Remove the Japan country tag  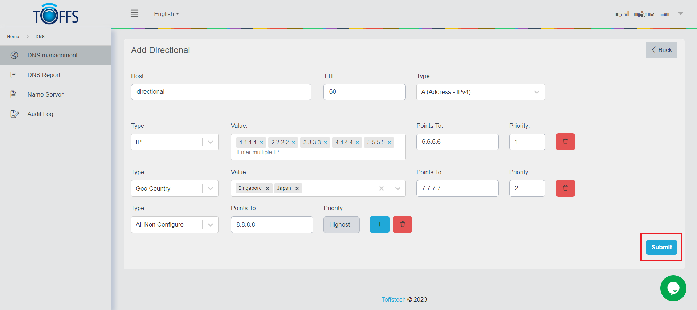tap(297, 188)
